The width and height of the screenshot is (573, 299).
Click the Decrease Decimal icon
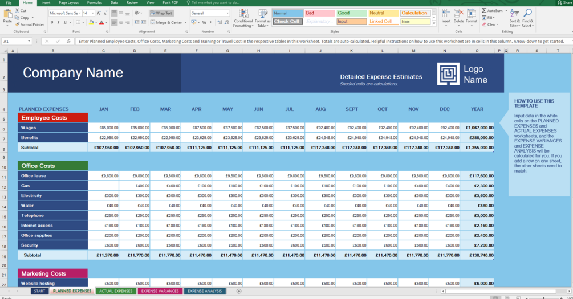coord(227,22)
